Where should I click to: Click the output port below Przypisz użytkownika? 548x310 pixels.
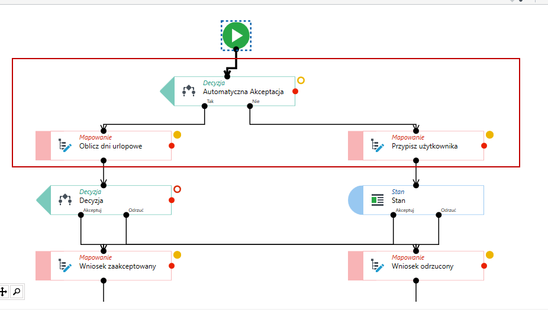click(x=416, y=161)
